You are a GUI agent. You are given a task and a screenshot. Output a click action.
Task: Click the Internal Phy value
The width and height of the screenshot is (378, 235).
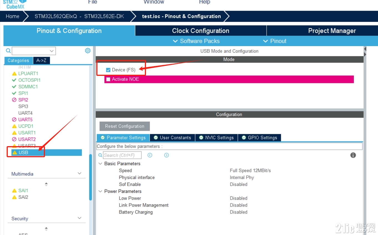coord(242,177)
